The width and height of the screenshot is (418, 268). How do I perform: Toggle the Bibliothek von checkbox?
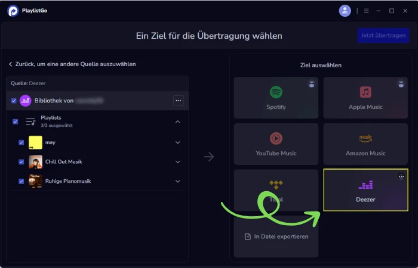(x=14, y=101)
